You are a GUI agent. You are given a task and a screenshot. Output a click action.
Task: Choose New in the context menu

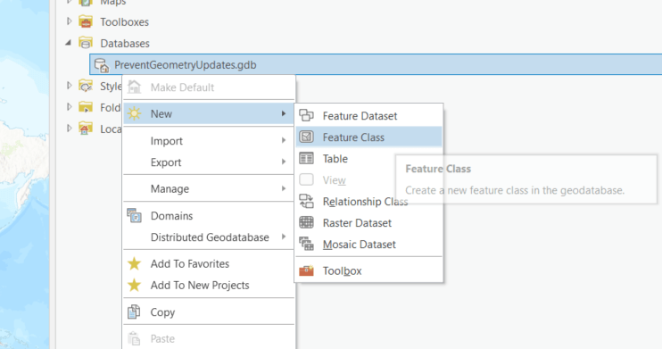tap(209, 113)
